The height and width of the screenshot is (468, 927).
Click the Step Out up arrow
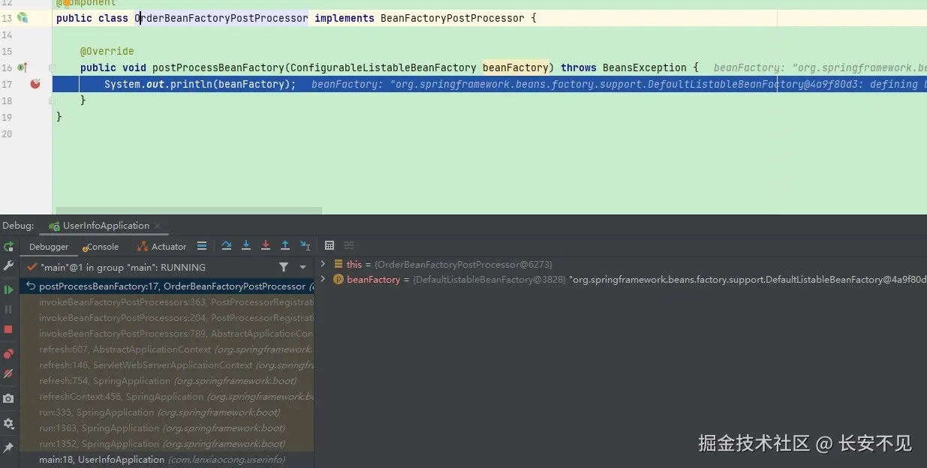click(x=285, y=246)
